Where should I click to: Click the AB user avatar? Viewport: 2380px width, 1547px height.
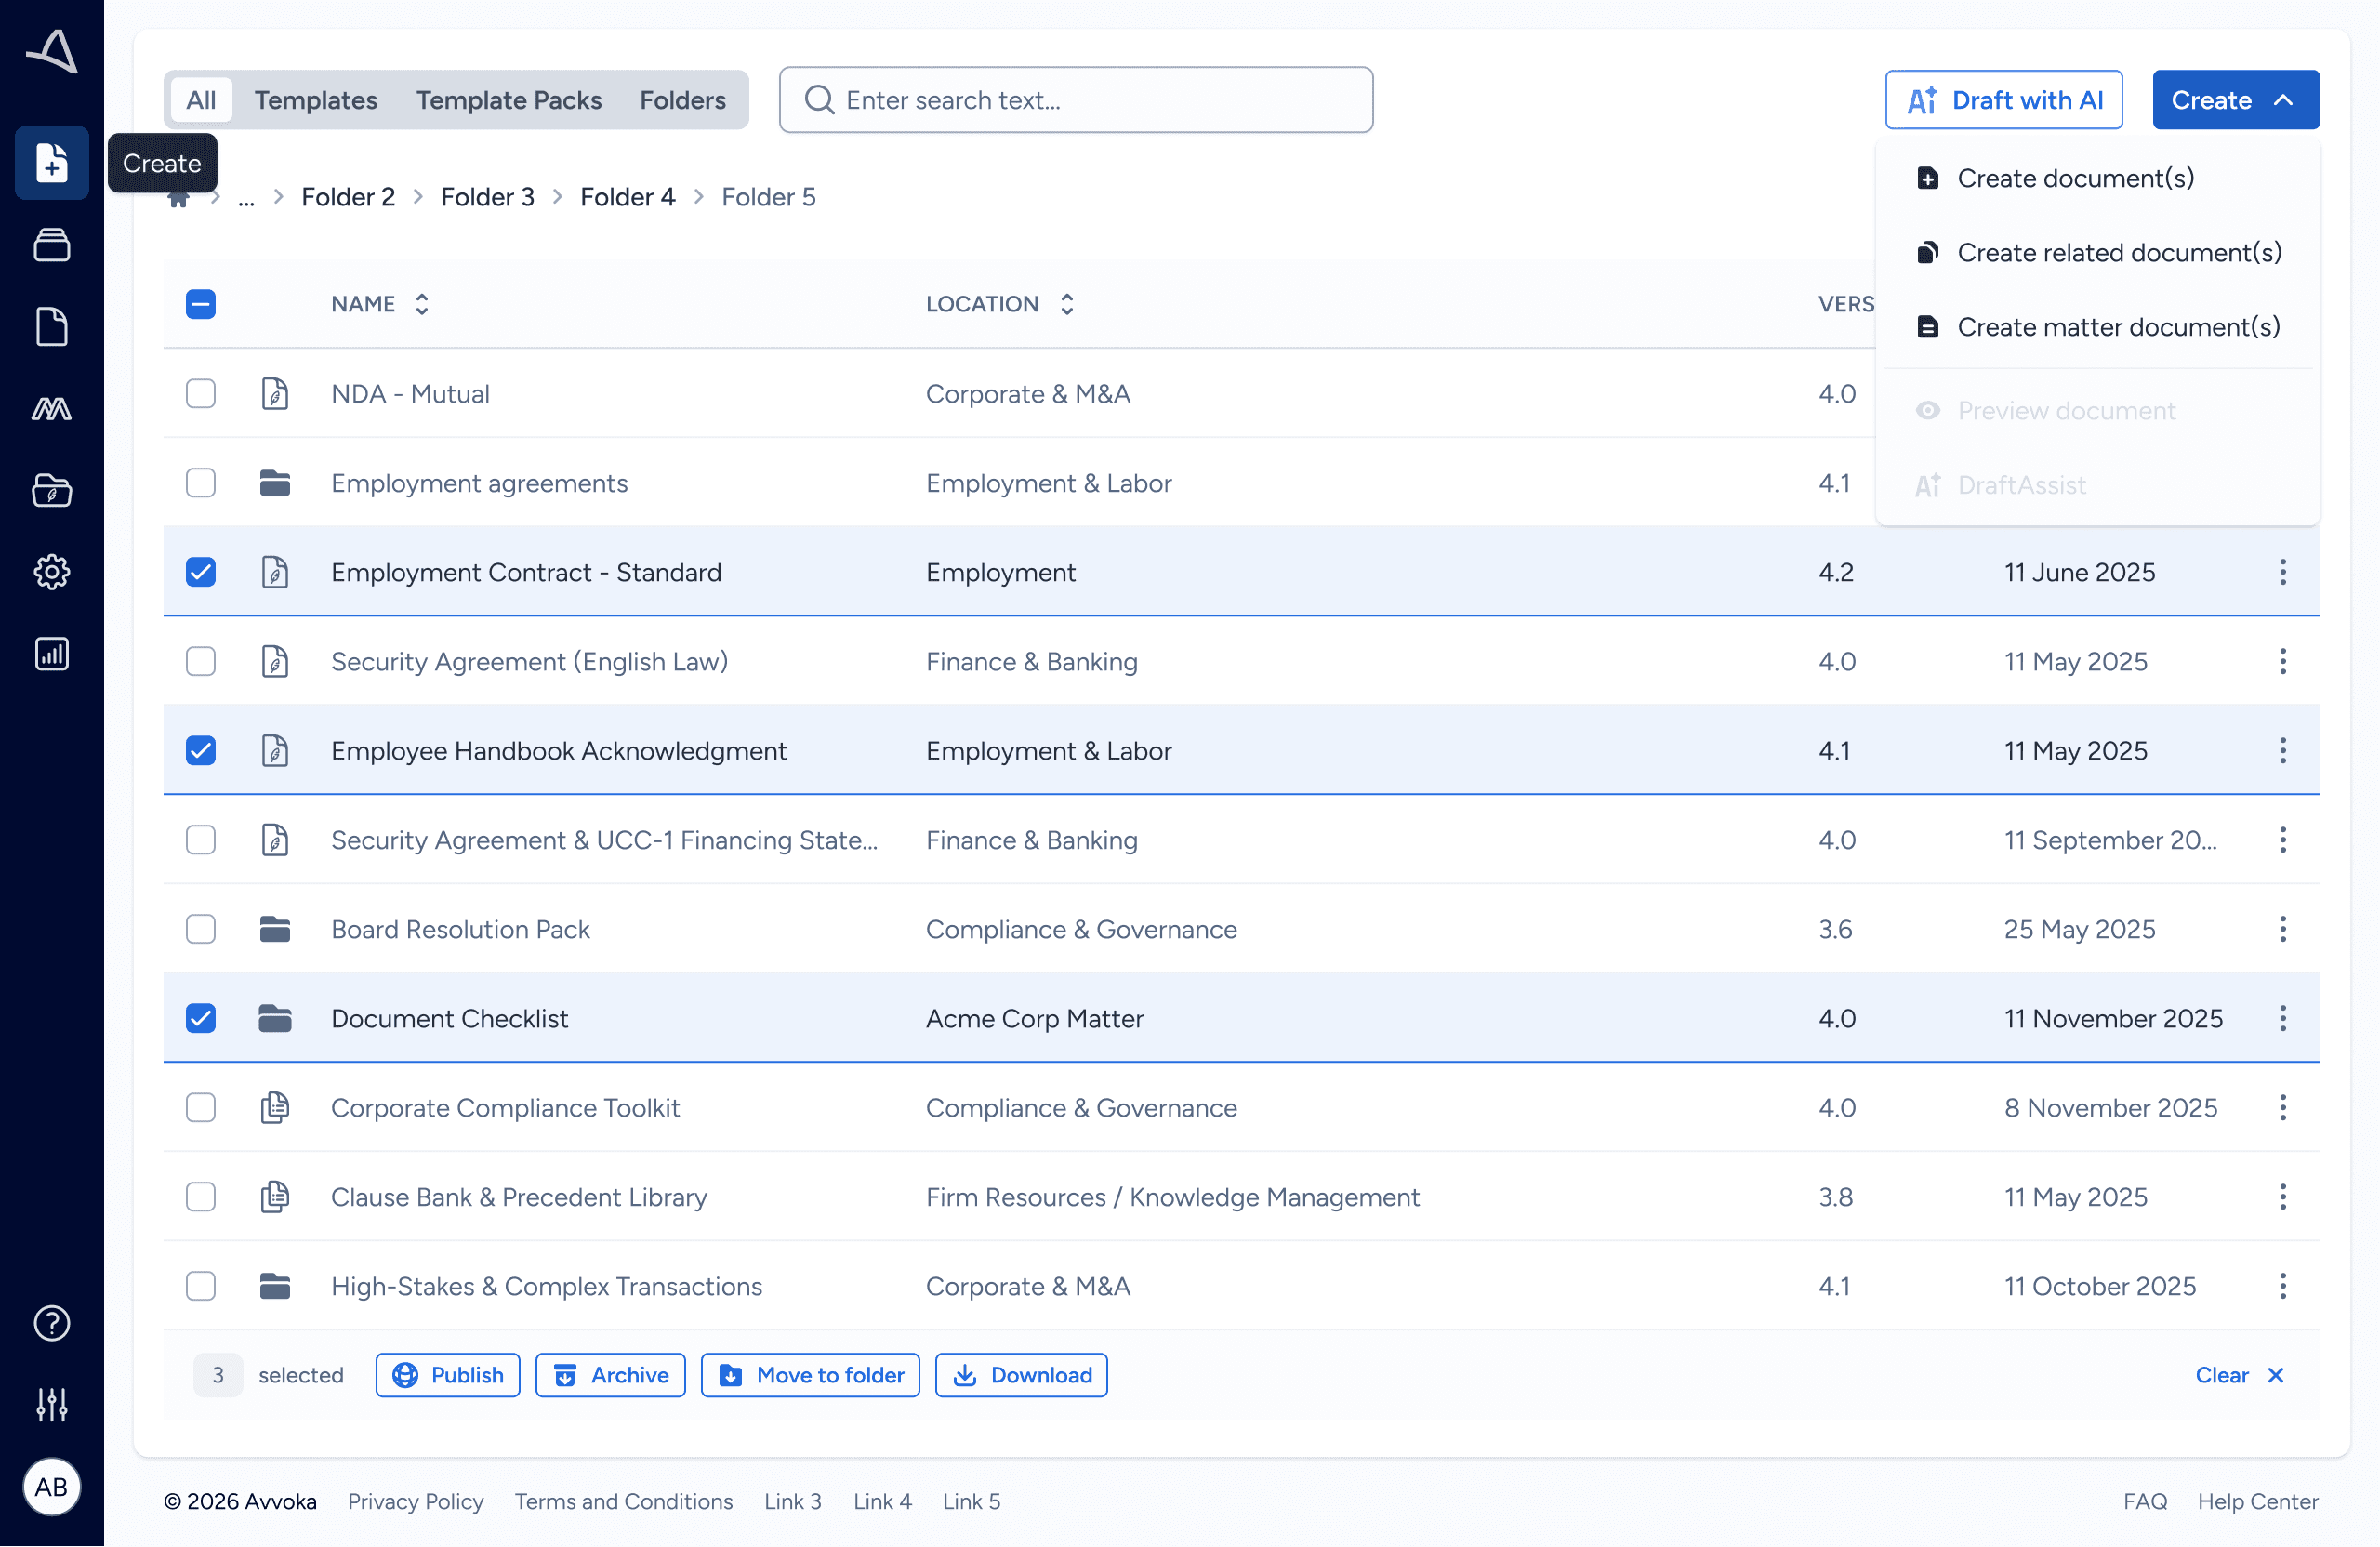click(x=52, y=1487)
